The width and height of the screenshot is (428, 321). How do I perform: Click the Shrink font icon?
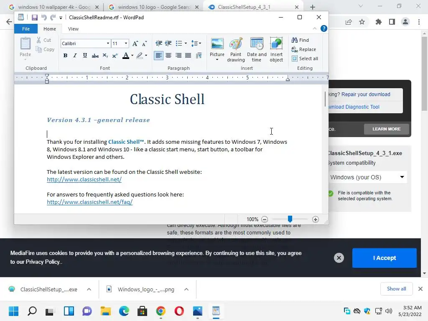[x=144, y=43]
